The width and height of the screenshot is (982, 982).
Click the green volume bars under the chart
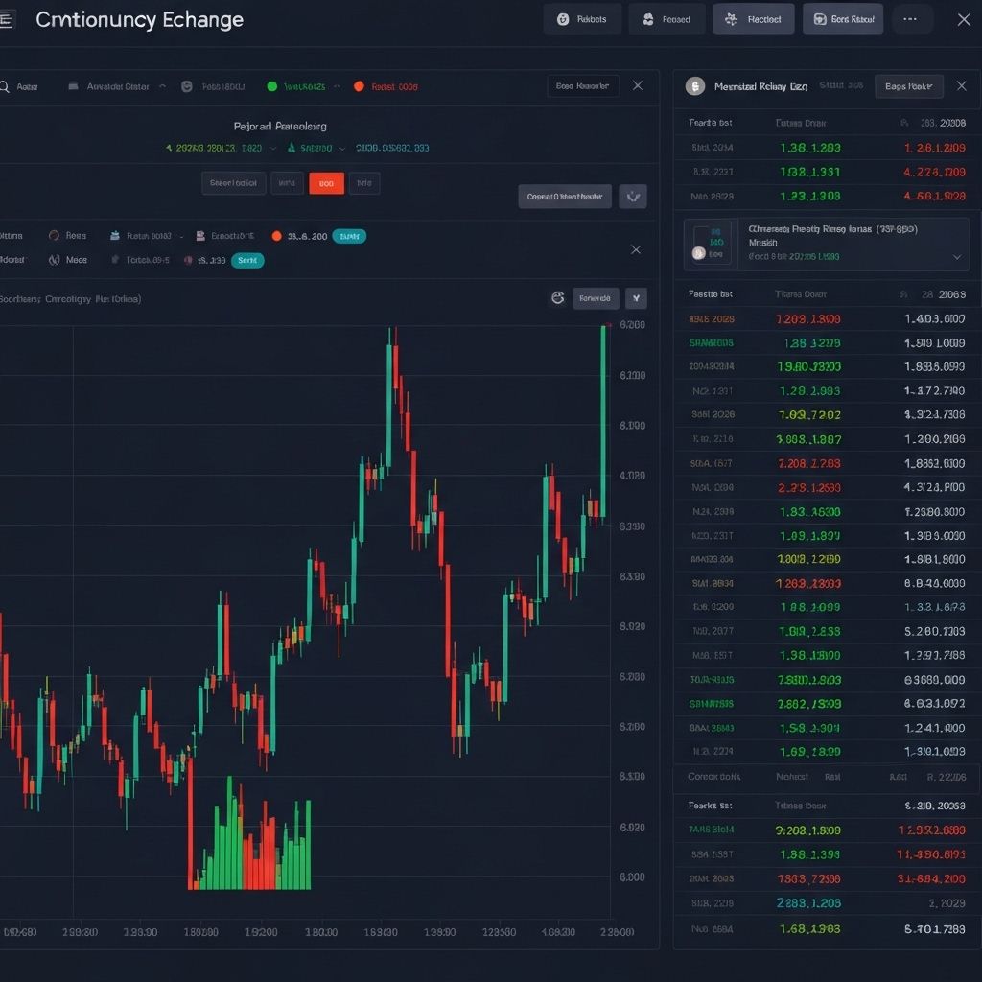point(222,844)
